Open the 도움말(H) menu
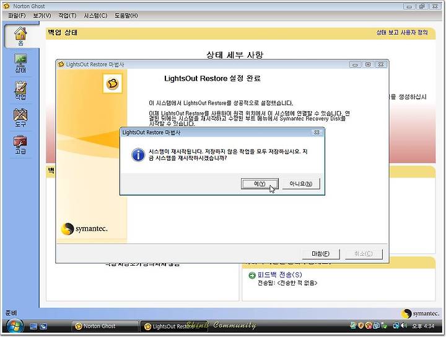This screenshot has height=337, width=446. click(126, 16)
